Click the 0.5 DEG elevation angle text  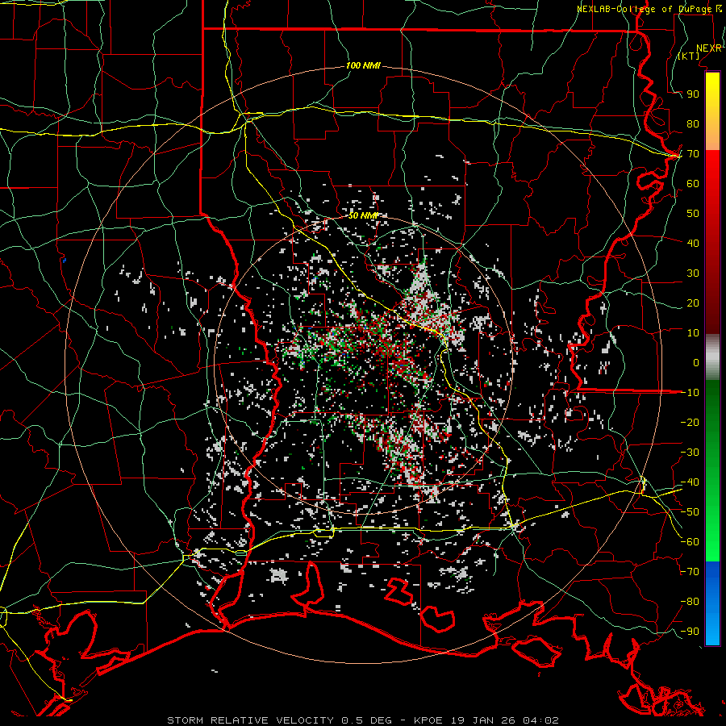pyautogui.click(x=366, y=720)
